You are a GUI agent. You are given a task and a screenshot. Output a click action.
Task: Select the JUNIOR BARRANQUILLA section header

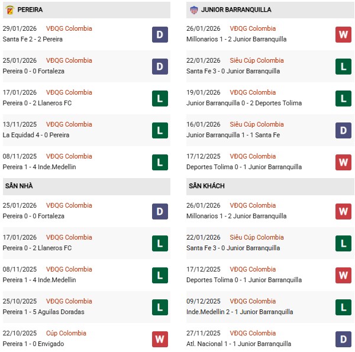pos(236,10)
